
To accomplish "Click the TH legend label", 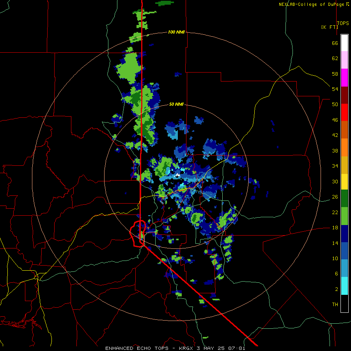I will [335, 305].
